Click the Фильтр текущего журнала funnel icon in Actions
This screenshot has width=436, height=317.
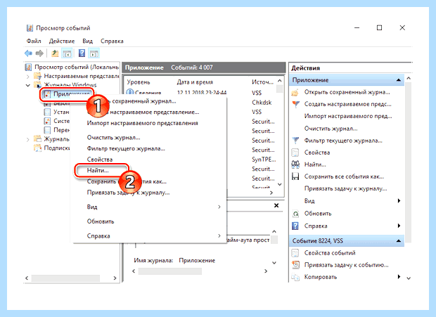click(295, 141)
